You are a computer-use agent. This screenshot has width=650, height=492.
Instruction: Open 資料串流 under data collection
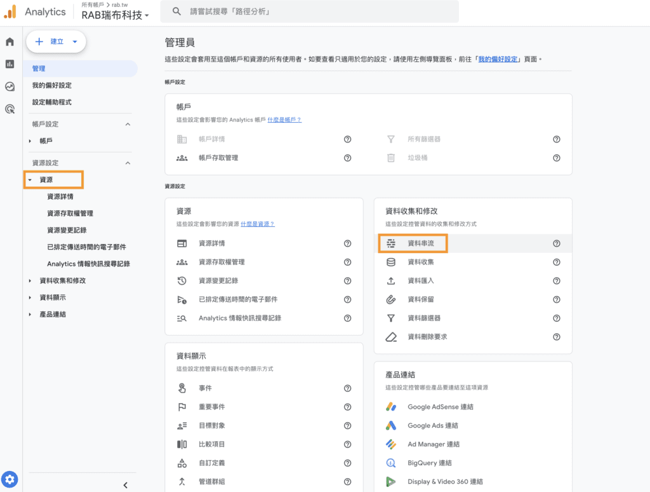[421, 243]
